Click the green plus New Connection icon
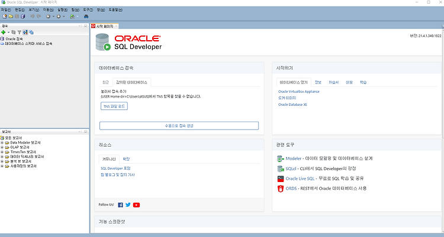The image size is (444, 237). click(x=4, y=33)
